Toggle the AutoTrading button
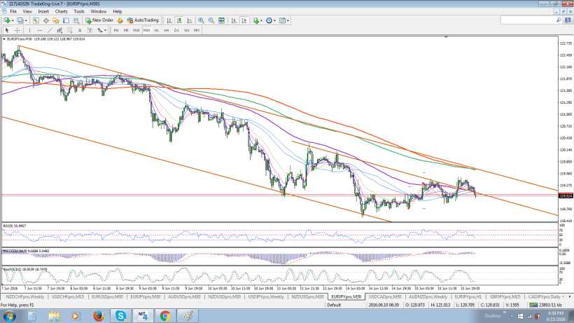This screenshot has width=574, height=323. click(143, 20)
